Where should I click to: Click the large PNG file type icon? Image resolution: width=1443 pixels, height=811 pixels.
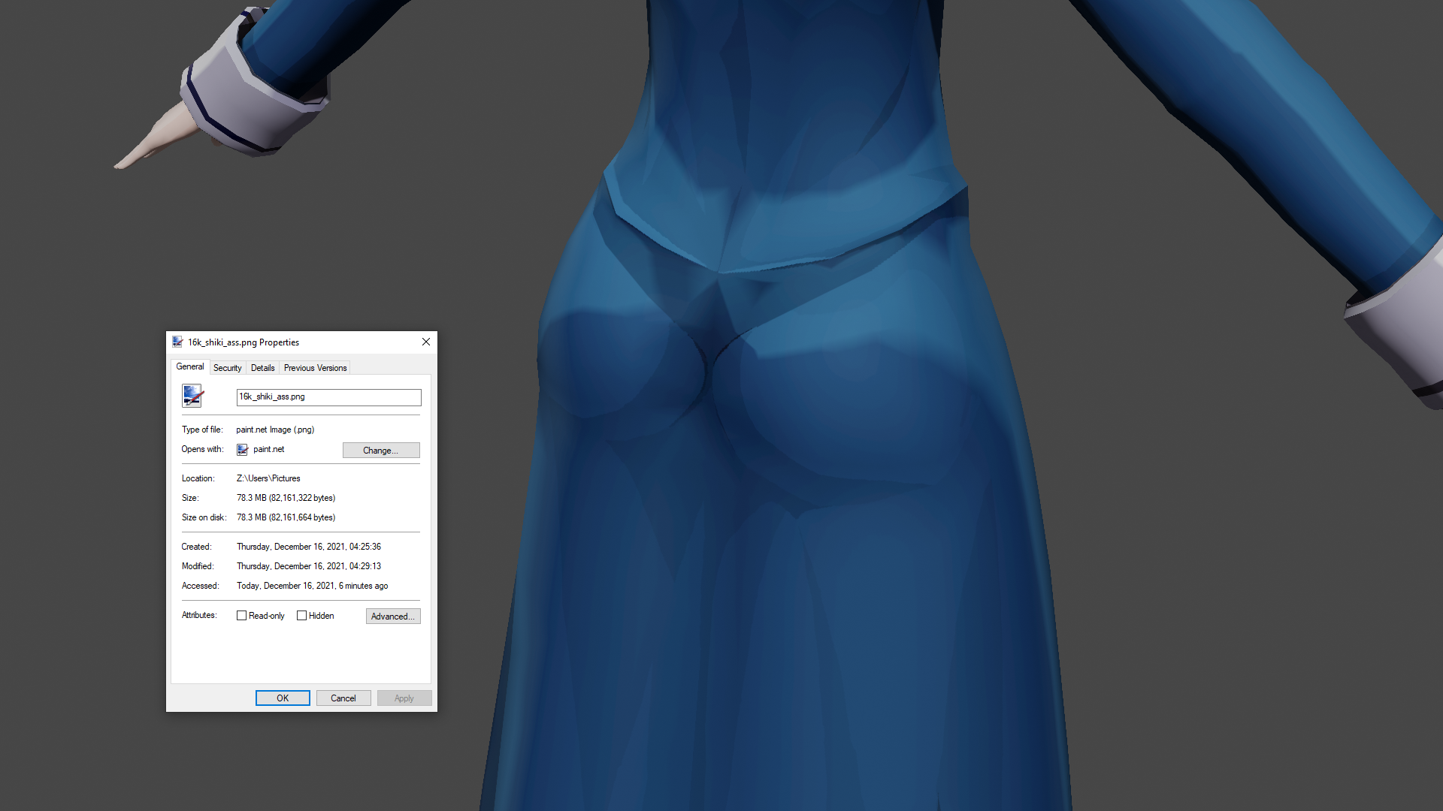(192, 396)
